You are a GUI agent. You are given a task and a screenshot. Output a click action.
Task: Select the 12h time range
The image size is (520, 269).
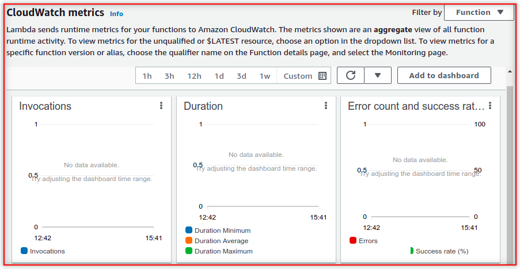pos(194,76)
